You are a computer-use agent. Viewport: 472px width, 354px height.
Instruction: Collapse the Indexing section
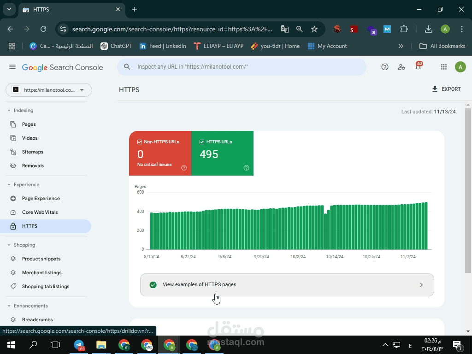pyautogui.click(x=9, y=111)
